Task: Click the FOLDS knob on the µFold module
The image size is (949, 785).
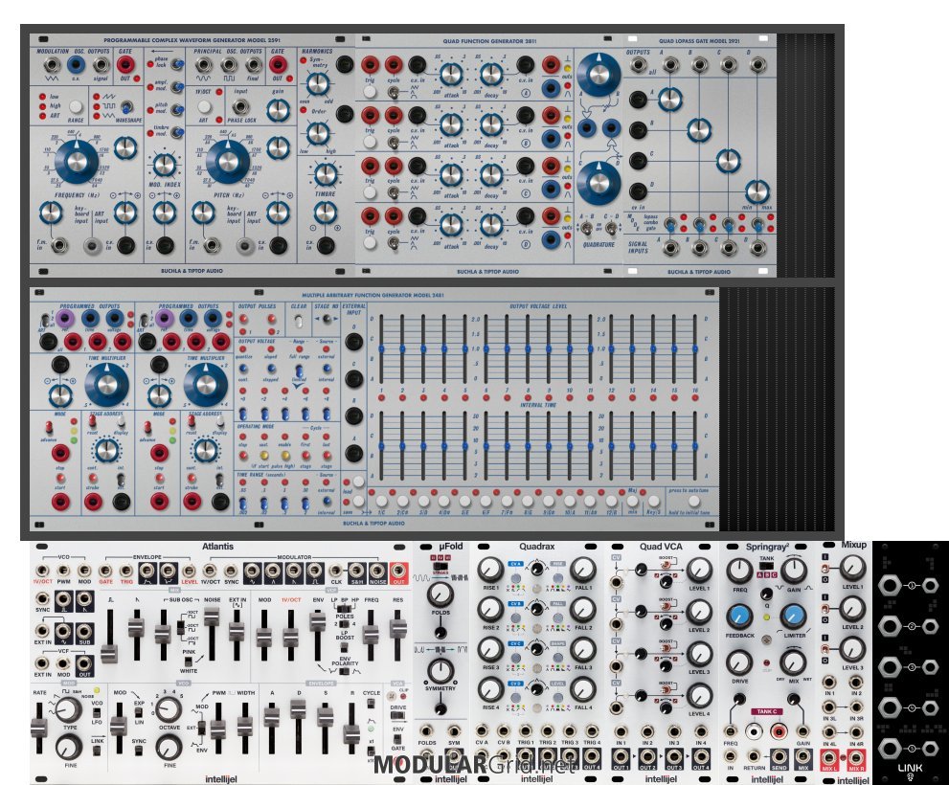Action: [x=440, y=594]
